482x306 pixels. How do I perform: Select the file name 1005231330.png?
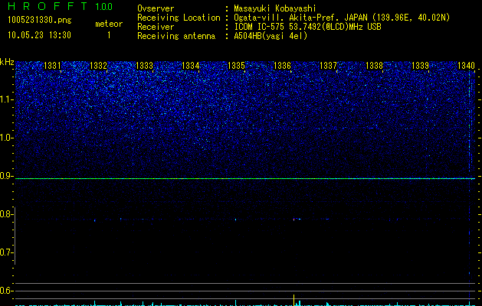[40, 21]
